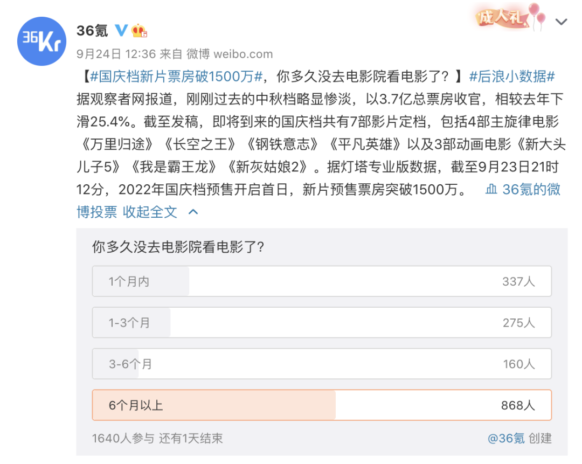
Task: Open the post options chevron menu
Action: 562,22
